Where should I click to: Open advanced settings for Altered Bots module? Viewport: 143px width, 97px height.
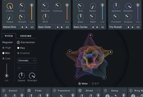pos(32,27)
